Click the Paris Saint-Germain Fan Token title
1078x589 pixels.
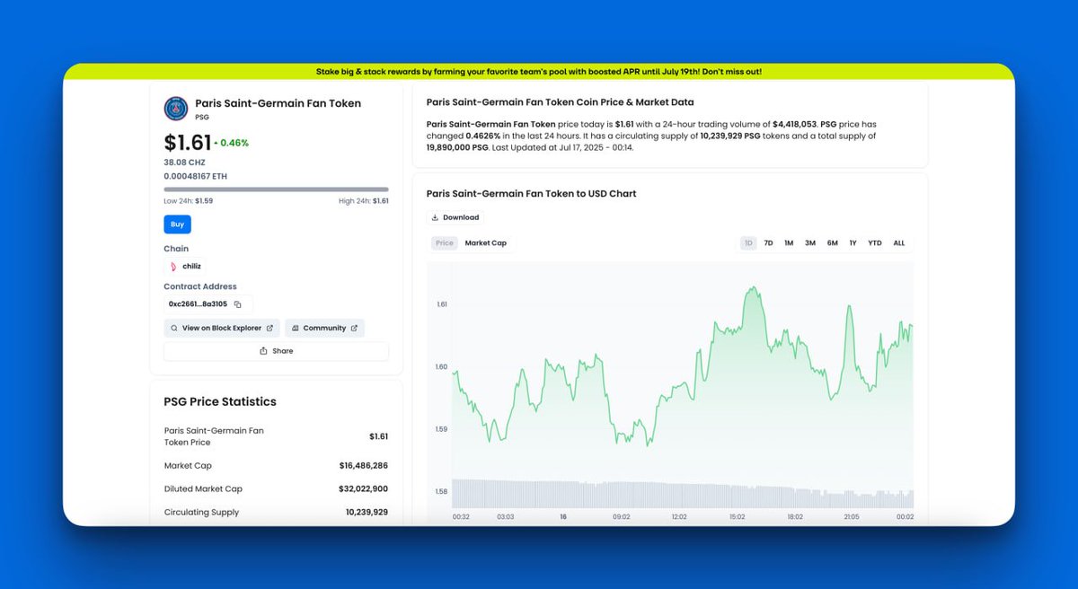(278, 103)
